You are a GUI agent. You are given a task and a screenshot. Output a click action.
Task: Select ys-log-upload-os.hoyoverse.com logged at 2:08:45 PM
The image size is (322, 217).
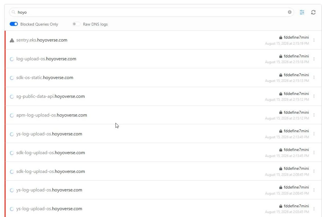coord(49,190)
